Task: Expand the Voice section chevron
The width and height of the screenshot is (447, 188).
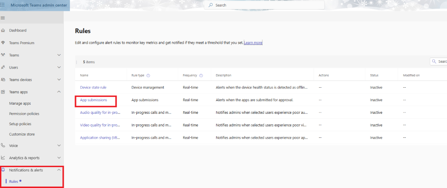Action: coord(59,146)
